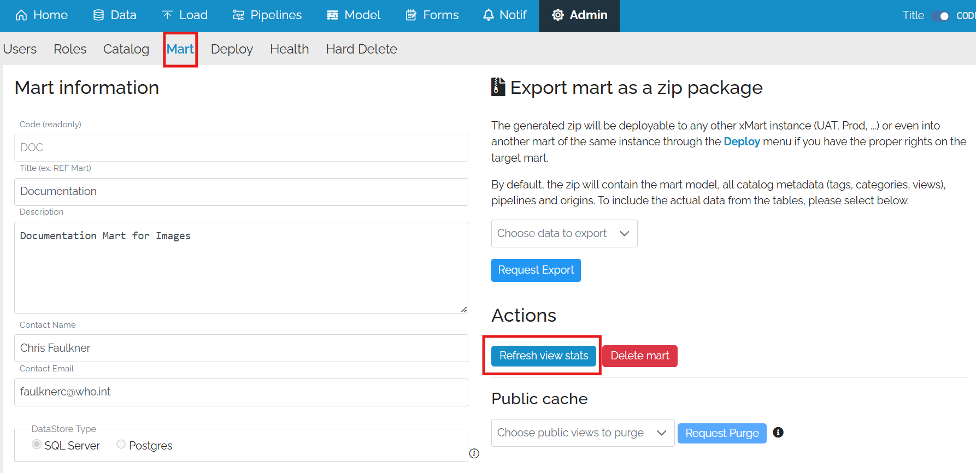Screen dimensions: 976x473
Task: Click the Title field containing Documentation
Action: click(241, 192)
